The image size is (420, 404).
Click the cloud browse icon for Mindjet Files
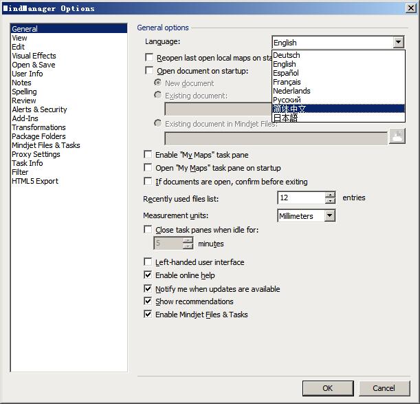[x=397, y=136]
